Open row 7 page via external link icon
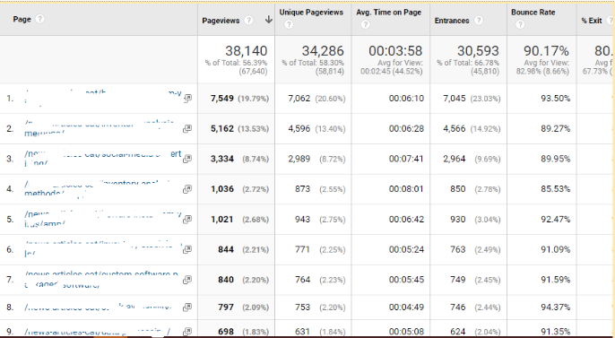 click(187, 279)
